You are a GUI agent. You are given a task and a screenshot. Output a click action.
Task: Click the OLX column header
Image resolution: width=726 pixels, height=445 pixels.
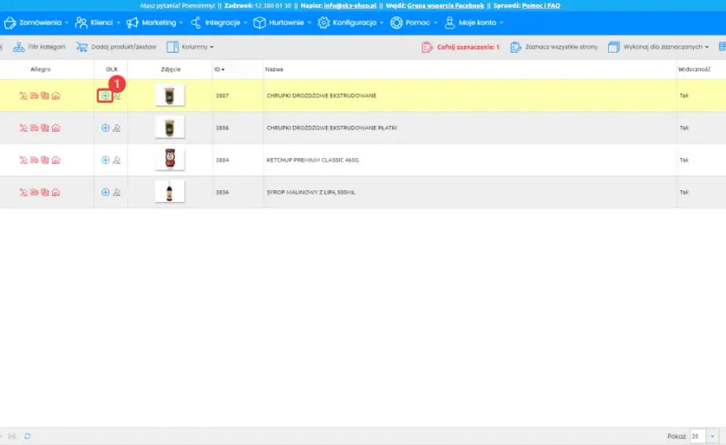(x=111, y=69)
